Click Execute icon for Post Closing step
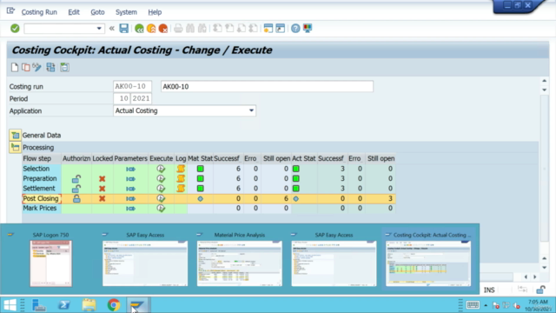Image resolution: width=556 pixels, height=313 pixels. tap(161, 198)
